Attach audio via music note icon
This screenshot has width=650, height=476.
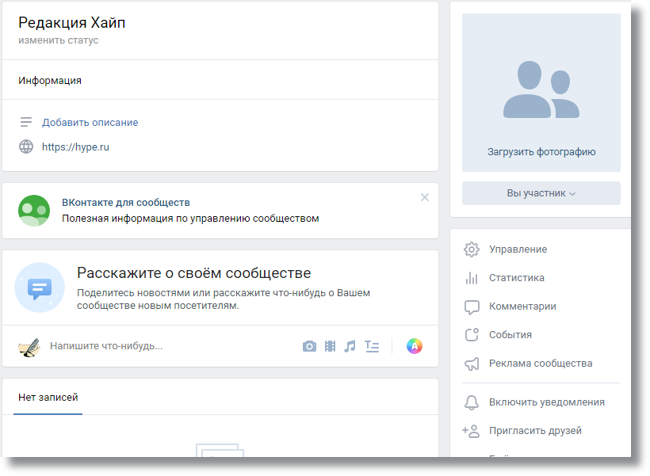pos(350,346)
